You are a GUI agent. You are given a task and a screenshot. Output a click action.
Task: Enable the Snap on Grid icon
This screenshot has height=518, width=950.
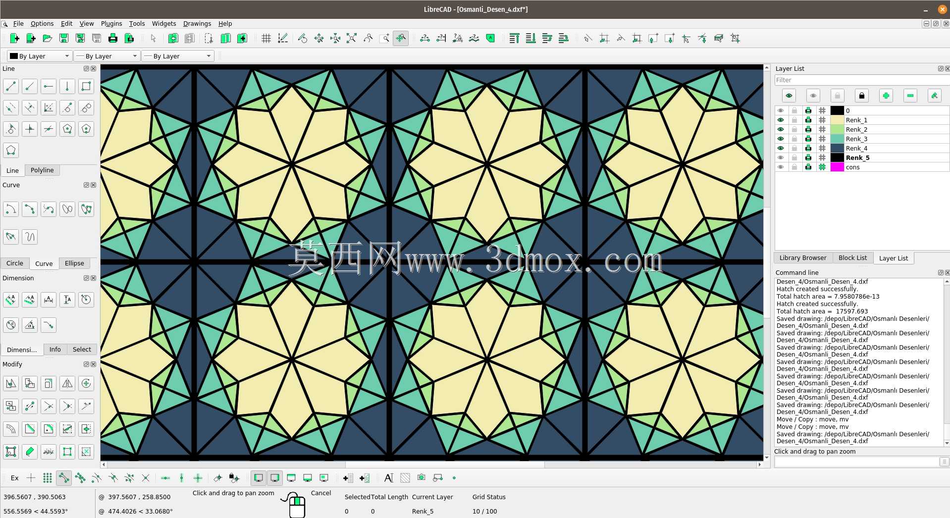click(48, 478)
